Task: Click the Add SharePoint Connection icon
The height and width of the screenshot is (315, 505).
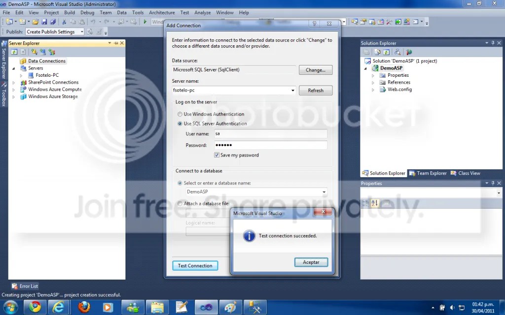Action: point(51,52)
